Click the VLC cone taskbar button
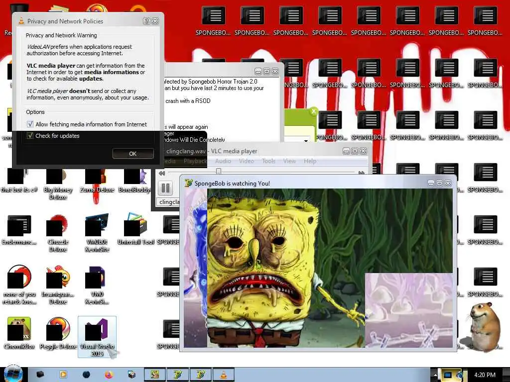 pos(224,375)
